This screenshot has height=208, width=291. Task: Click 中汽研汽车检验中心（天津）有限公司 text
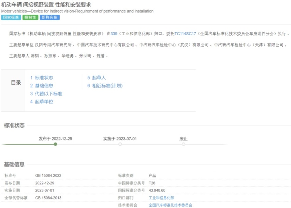(x=249, y=45)
